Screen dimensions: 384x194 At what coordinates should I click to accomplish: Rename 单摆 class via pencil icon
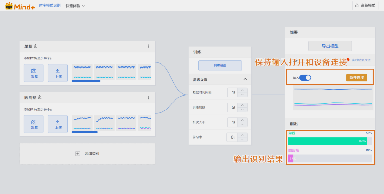[x=36, y=46]
